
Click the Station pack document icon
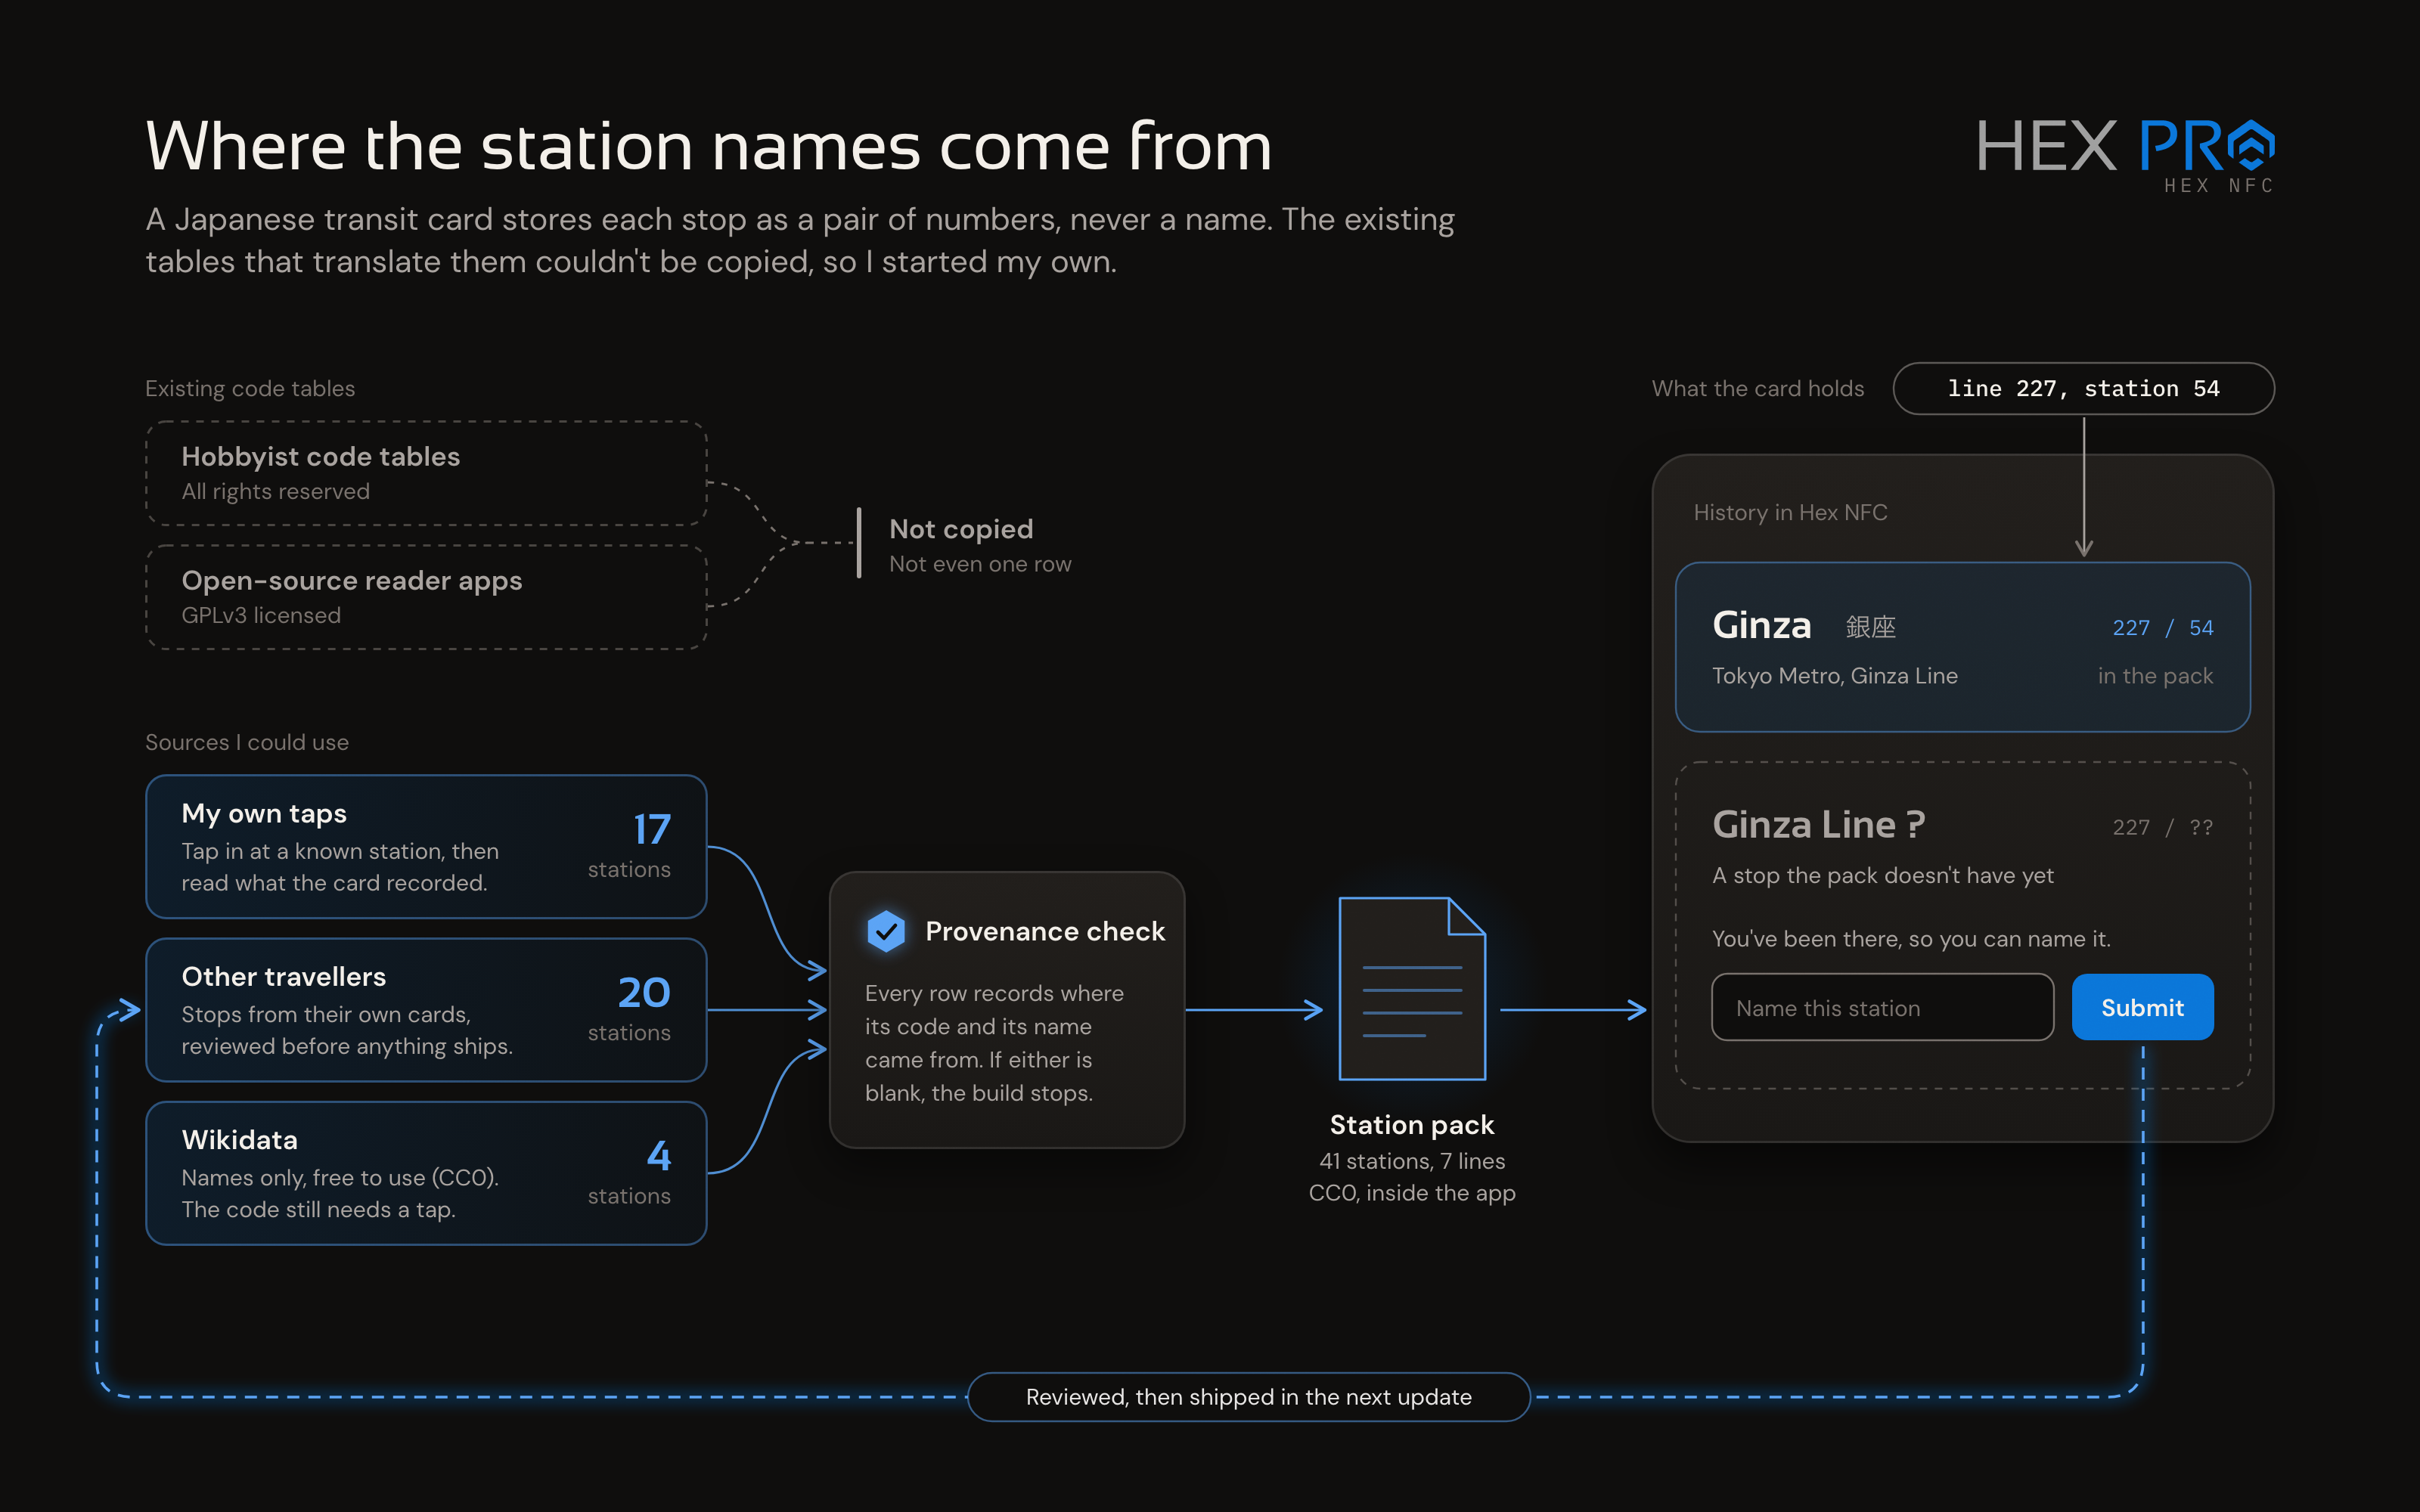pyautogui.click(x=1412, y=988)
